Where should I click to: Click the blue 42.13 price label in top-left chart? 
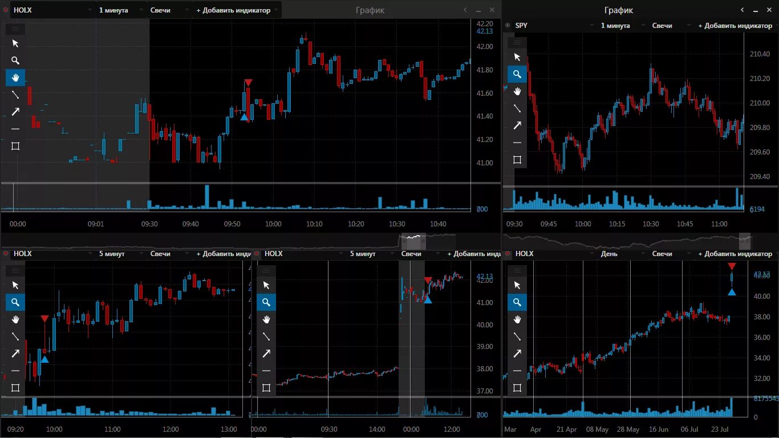485,31
